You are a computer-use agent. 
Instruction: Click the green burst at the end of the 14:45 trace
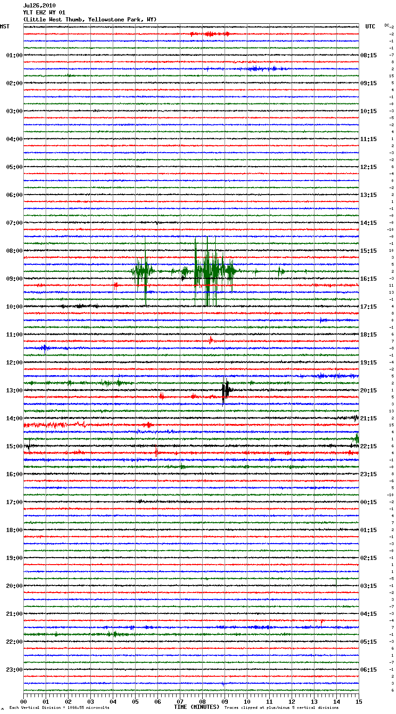[x=357, y=438]
